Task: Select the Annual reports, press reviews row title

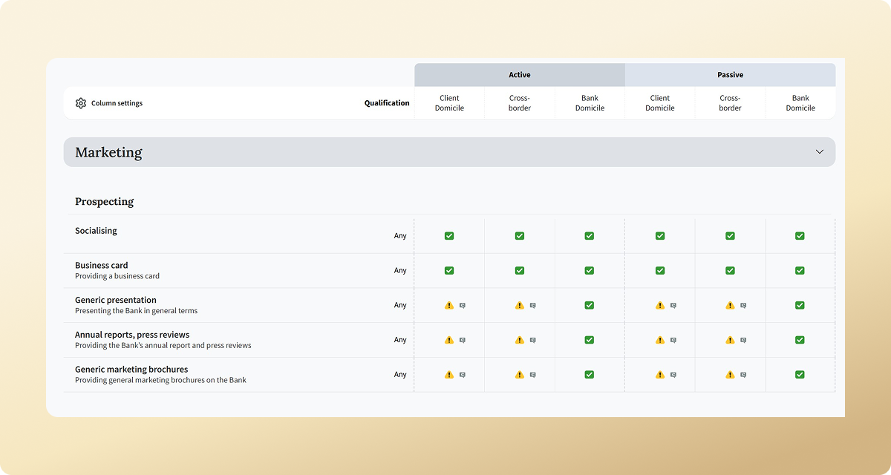Action: [x=132, y=335]
